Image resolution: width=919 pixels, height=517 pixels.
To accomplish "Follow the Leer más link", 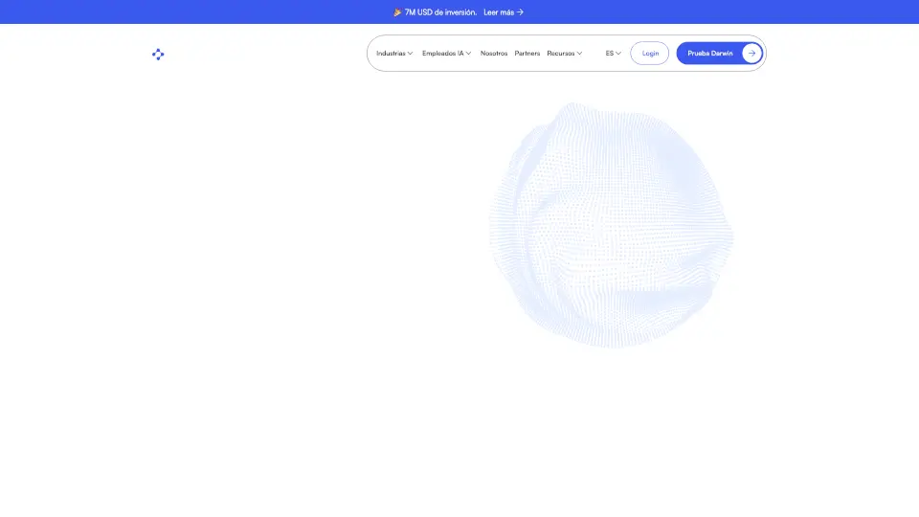I will click(x=499, y=12).
